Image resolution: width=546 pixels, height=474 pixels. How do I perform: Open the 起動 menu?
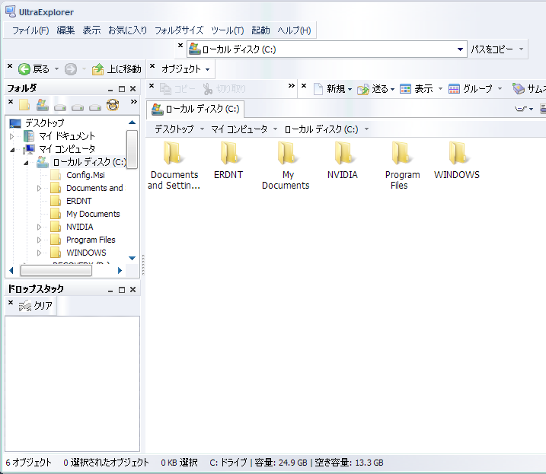click(260, 30)
